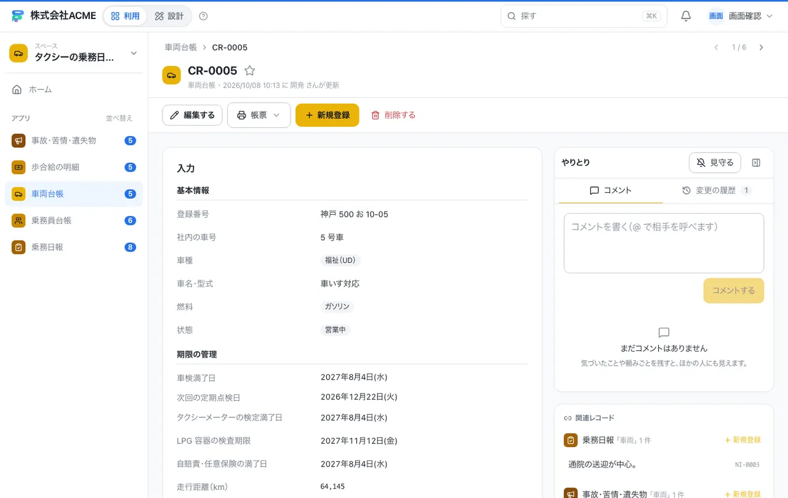Click 新規登録 beside 乗務日報 related records
The width and height of the screenshot is (788, 498).
pyautogui.click(x=742, y=440)
